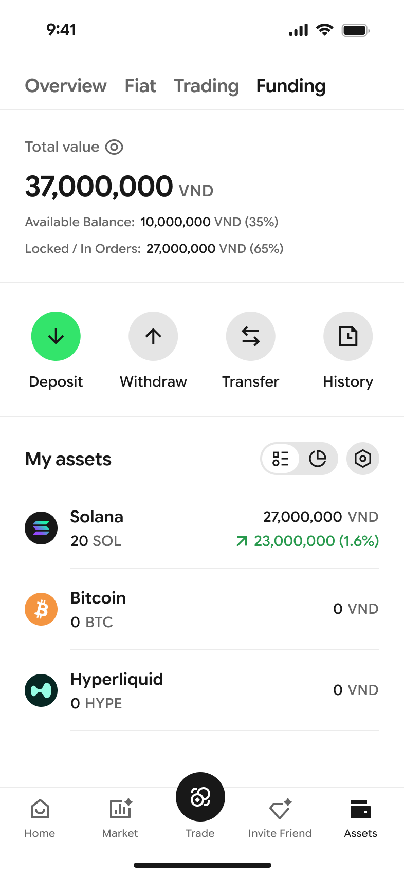The height and width of the screenshot is (876, 404).
Task: Tap the Withdraw up-arrow icon
Action: 153,336
